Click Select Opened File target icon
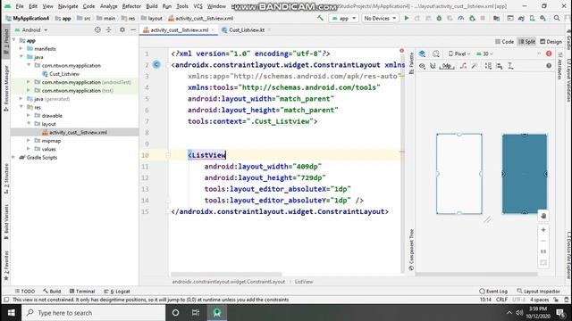This screenshot has height=321, width=572. (97, 29)
